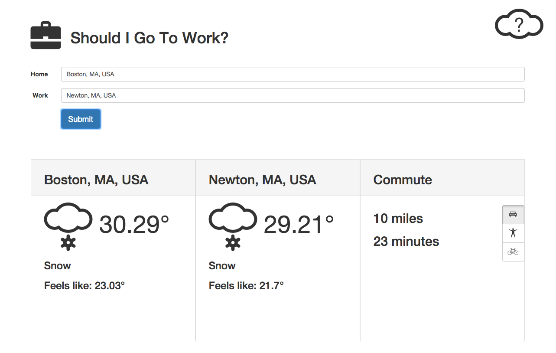This screenshot has width=556, height=353.
Task: Click the Boston snow cloud weather icon
Action: (x=68, y=226)
